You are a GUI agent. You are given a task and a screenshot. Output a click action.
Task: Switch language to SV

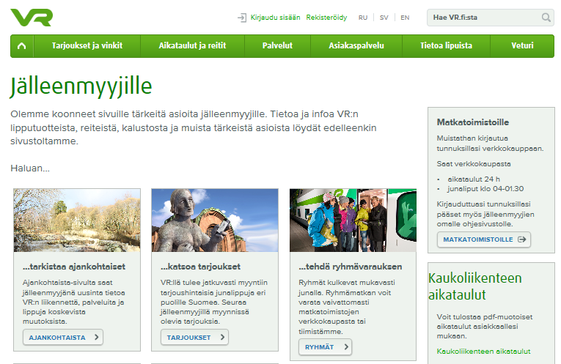pyautogui.click(x=384, y=18)
